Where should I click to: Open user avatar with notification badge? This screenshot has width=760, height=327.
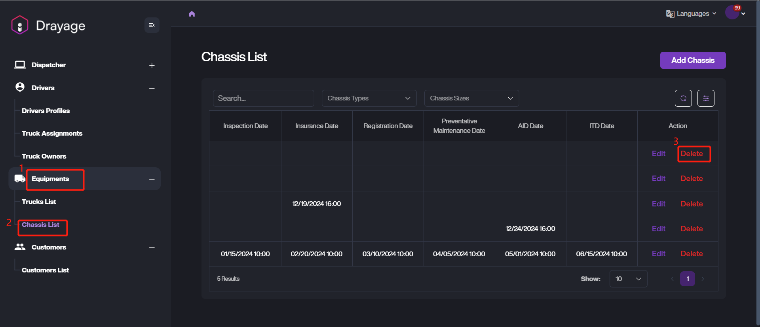(732, 13)
